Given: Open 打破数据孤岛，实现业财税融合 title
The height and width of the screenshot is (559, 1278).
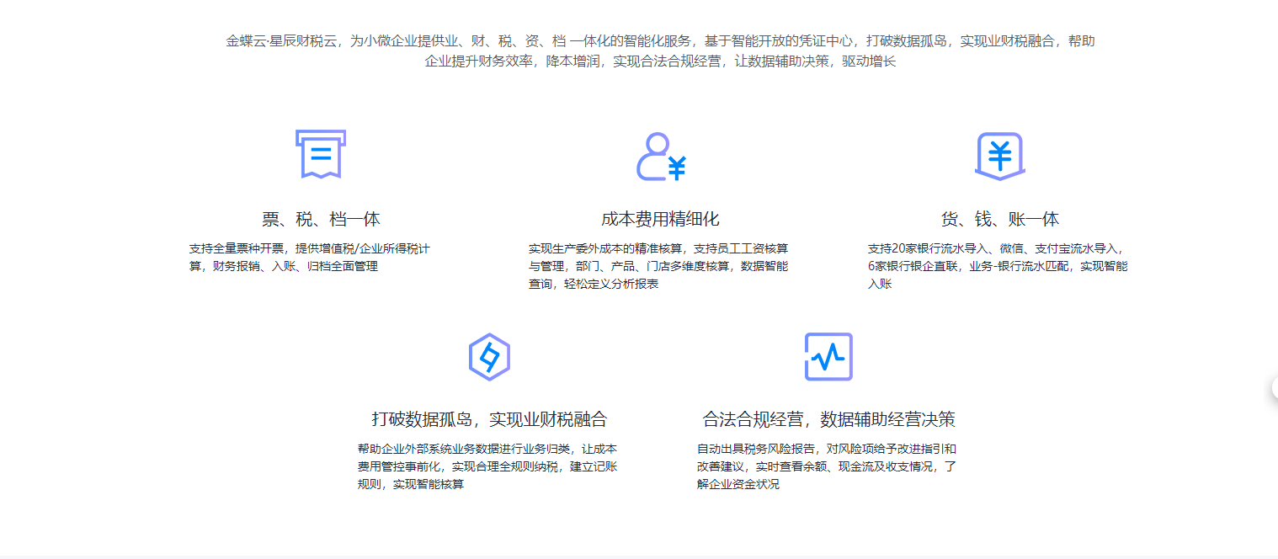Looking at the screenshot, I should tap(489, 419).
